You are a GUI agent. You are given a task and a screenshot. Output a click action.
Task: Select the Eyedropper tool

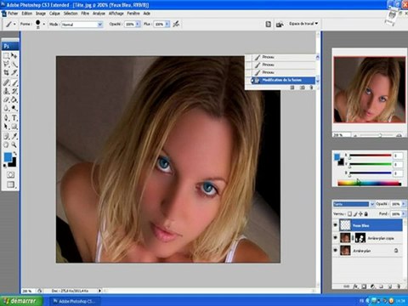(x=14, y=136)
